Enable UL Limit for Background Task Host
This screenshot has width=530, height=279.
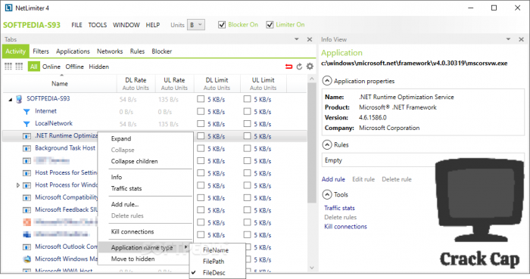[x=248, y=148]
